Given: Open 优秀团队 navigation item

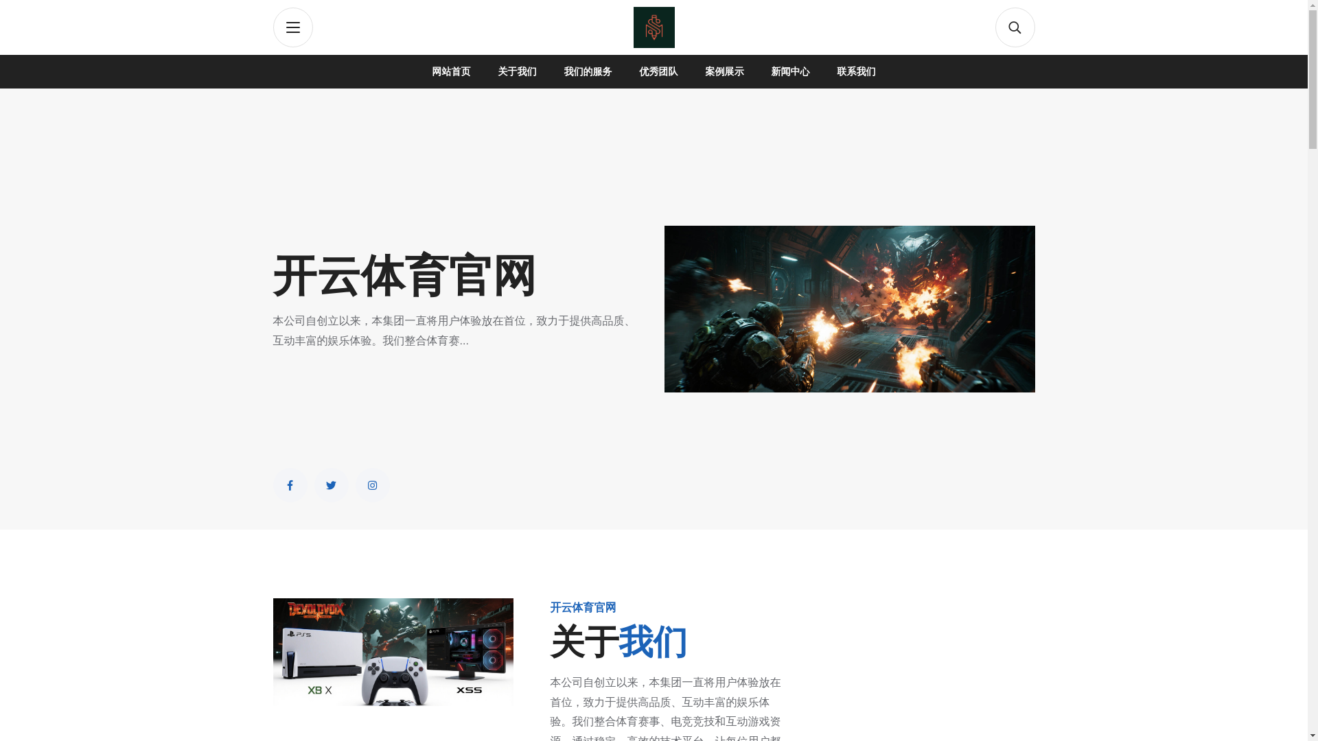Looking at the screenshot, I should click(x=658, y=71).
